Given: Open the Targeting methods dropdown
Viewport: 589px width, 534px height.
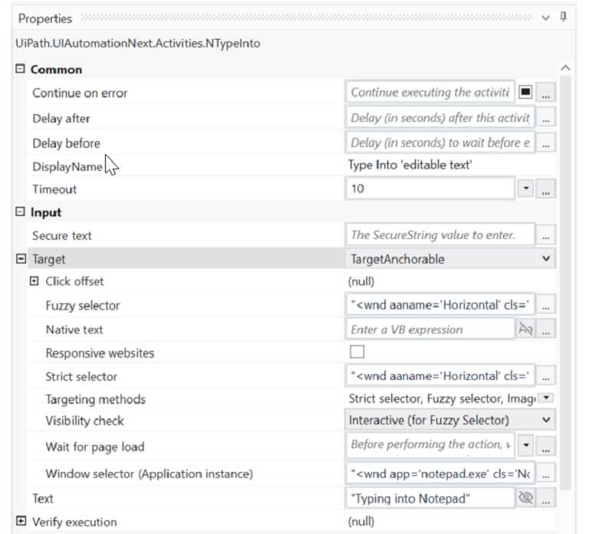Looking at the screenshot, I should click(x=546, y=398).
